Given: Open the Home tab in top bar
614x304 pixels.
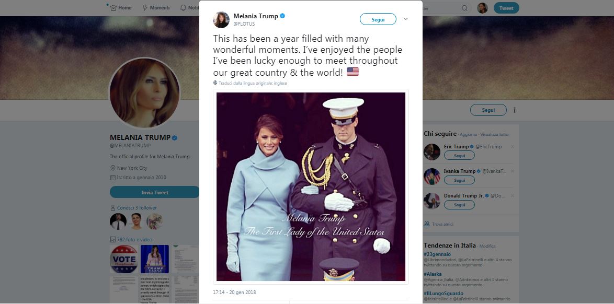Looking at the screenshot, I should (121, 8).
